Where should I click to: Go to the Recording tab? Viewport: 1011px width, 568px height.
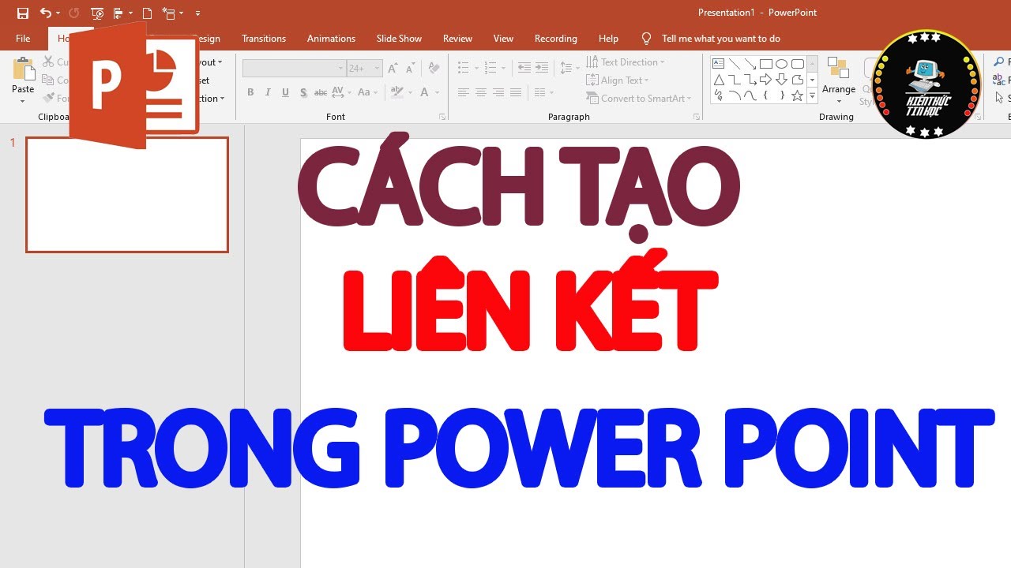[x=556, y=39]
